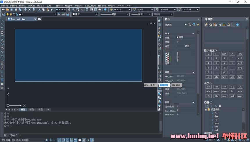The width and height of the screenshot is (250, 142).
Task: Click the Redo arrow icon
Action: pos(62,10)
